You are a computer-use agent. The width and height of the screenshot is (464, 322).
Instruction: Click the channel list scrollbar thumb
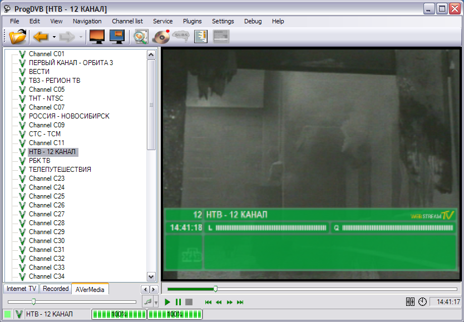151,105
